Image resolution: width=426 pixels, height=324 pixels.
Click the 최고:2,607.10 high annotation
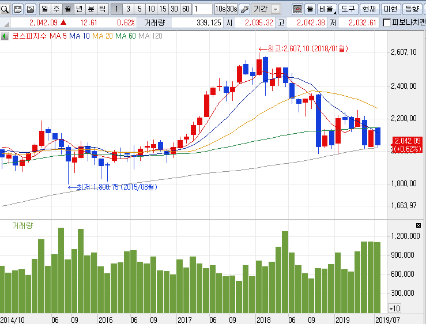303,48
